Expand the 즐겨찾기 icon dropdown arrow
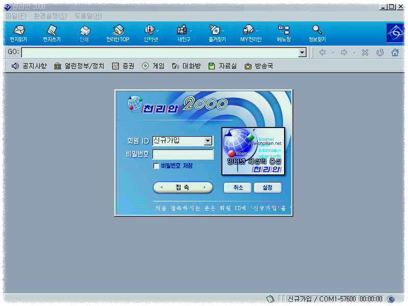This screenshot has width=408, height=306. point(223,31)
